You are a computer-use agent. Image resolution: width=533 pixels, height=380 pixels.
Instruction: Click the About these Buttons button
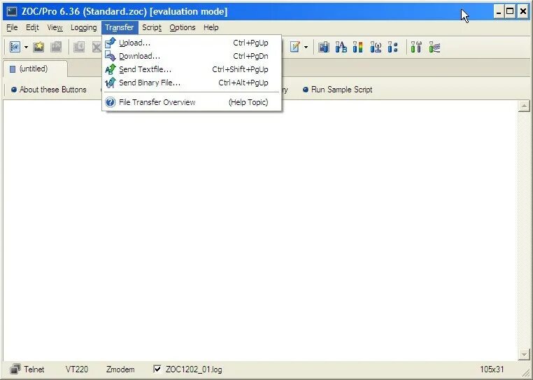(x=48, y=90)
